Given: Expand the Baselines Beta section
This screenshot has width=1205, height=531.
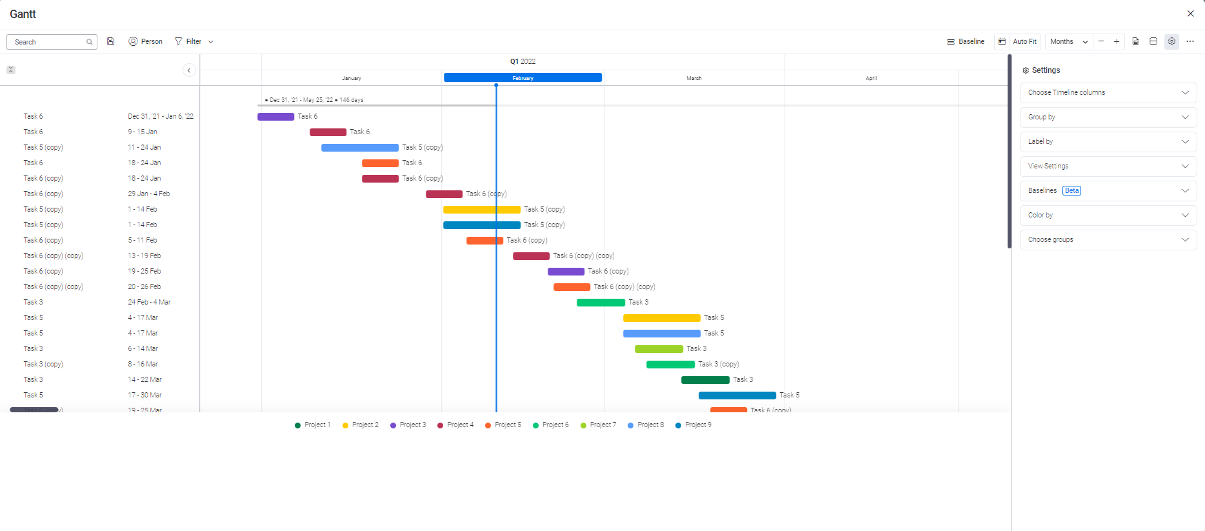Looking at the screenshot, I should [x=1108, y=191].
